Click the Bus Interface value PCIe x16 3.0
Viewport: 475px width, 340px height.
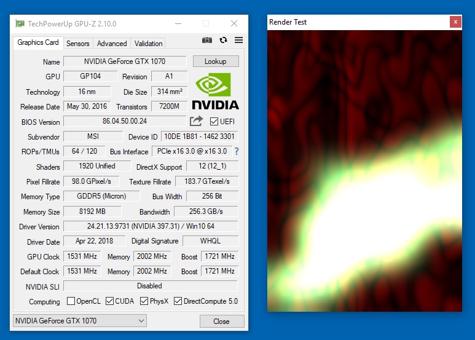click(192, 151)
